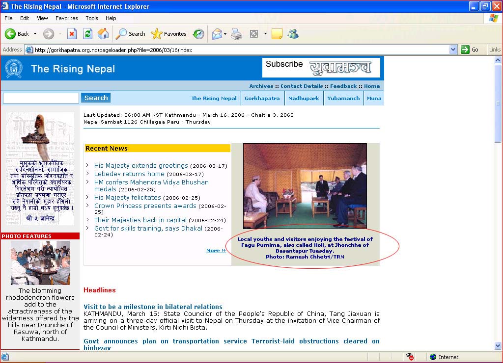Click the vertical scrollbar down arrow

pos(498,346)
